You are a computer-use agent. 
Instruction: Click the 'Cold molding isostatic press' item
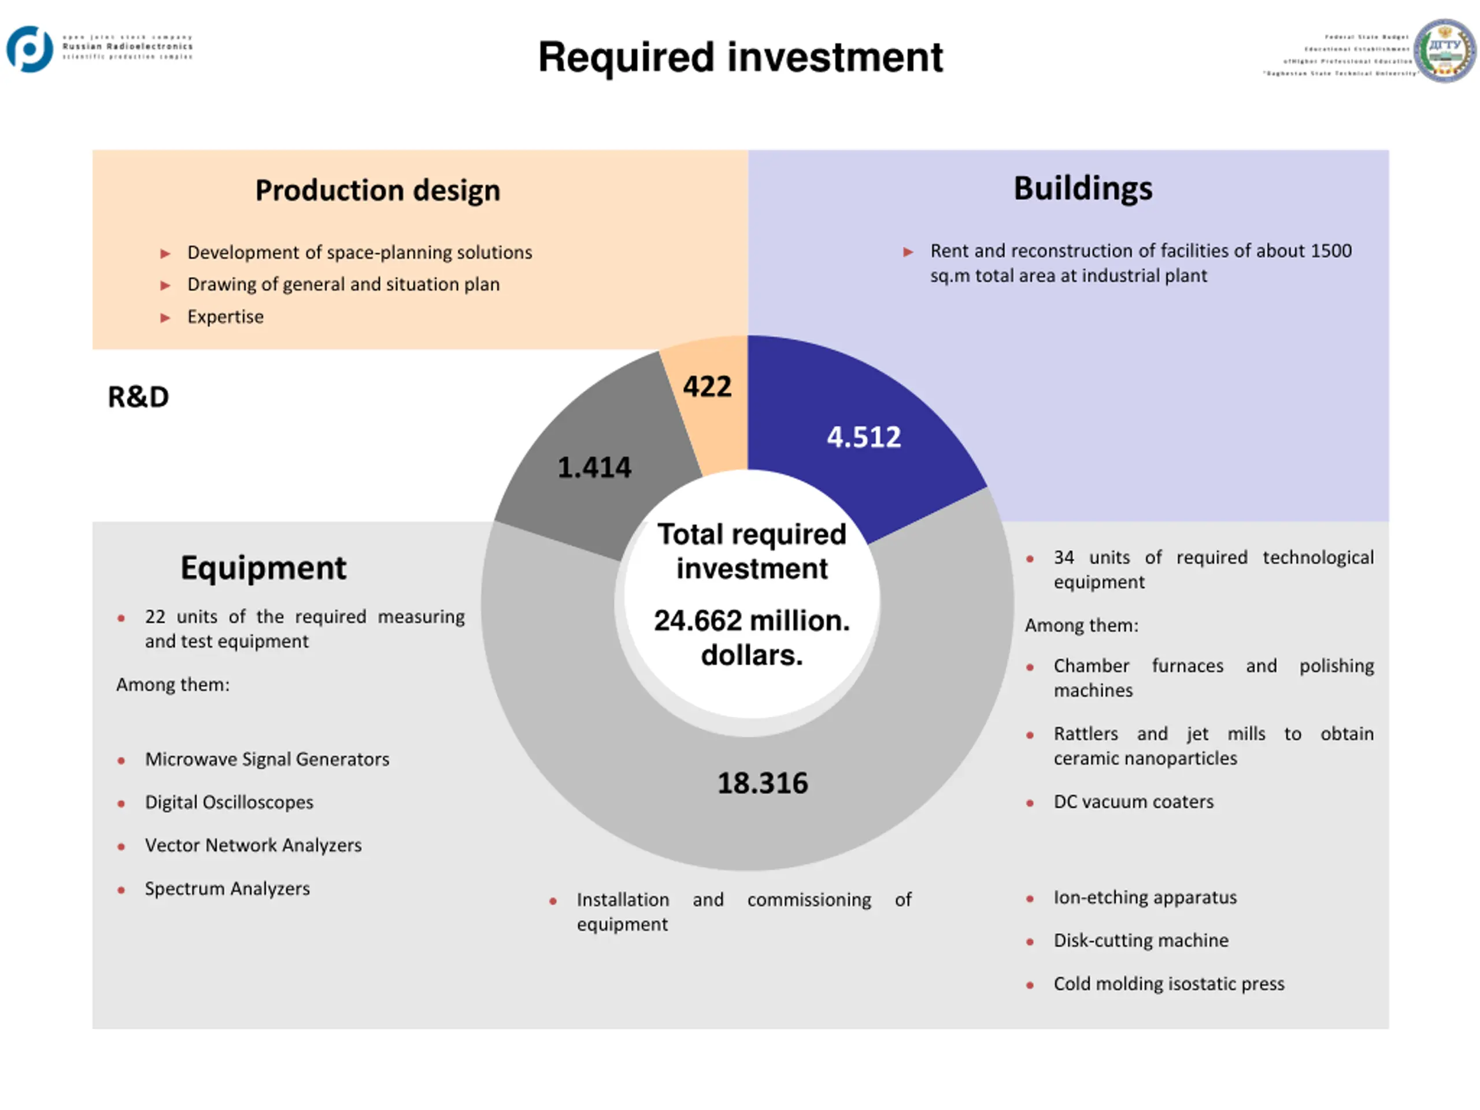[1170, 984]
